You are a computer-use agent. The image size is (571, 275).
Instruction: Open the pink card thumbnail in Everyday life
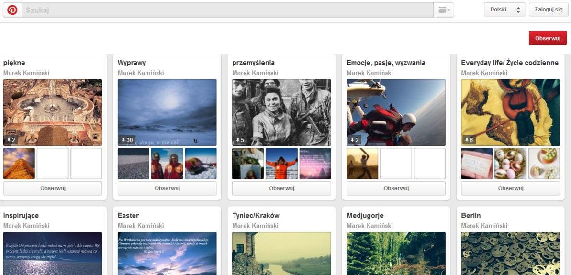tap(477, 164)
